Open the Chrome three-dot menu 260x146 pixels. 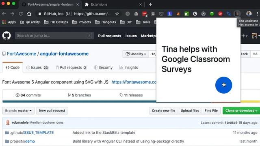(257, 14)
